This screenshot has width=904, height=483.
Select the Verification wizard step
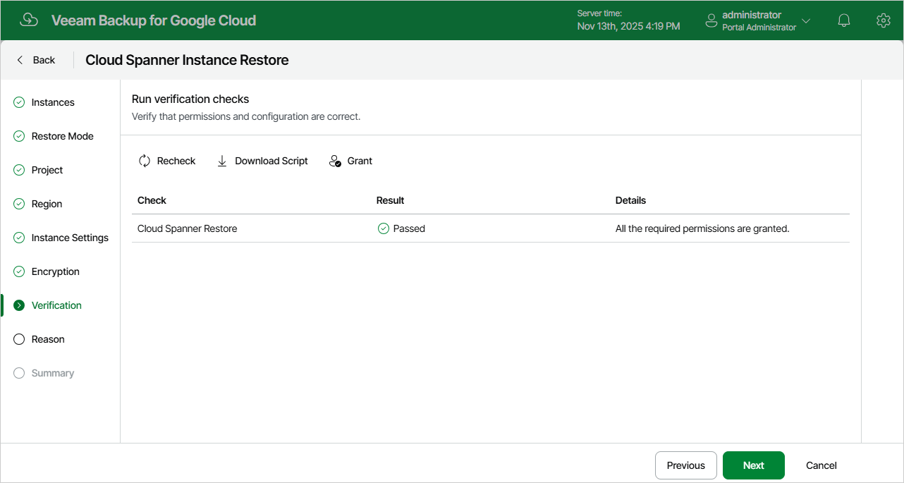56,305
